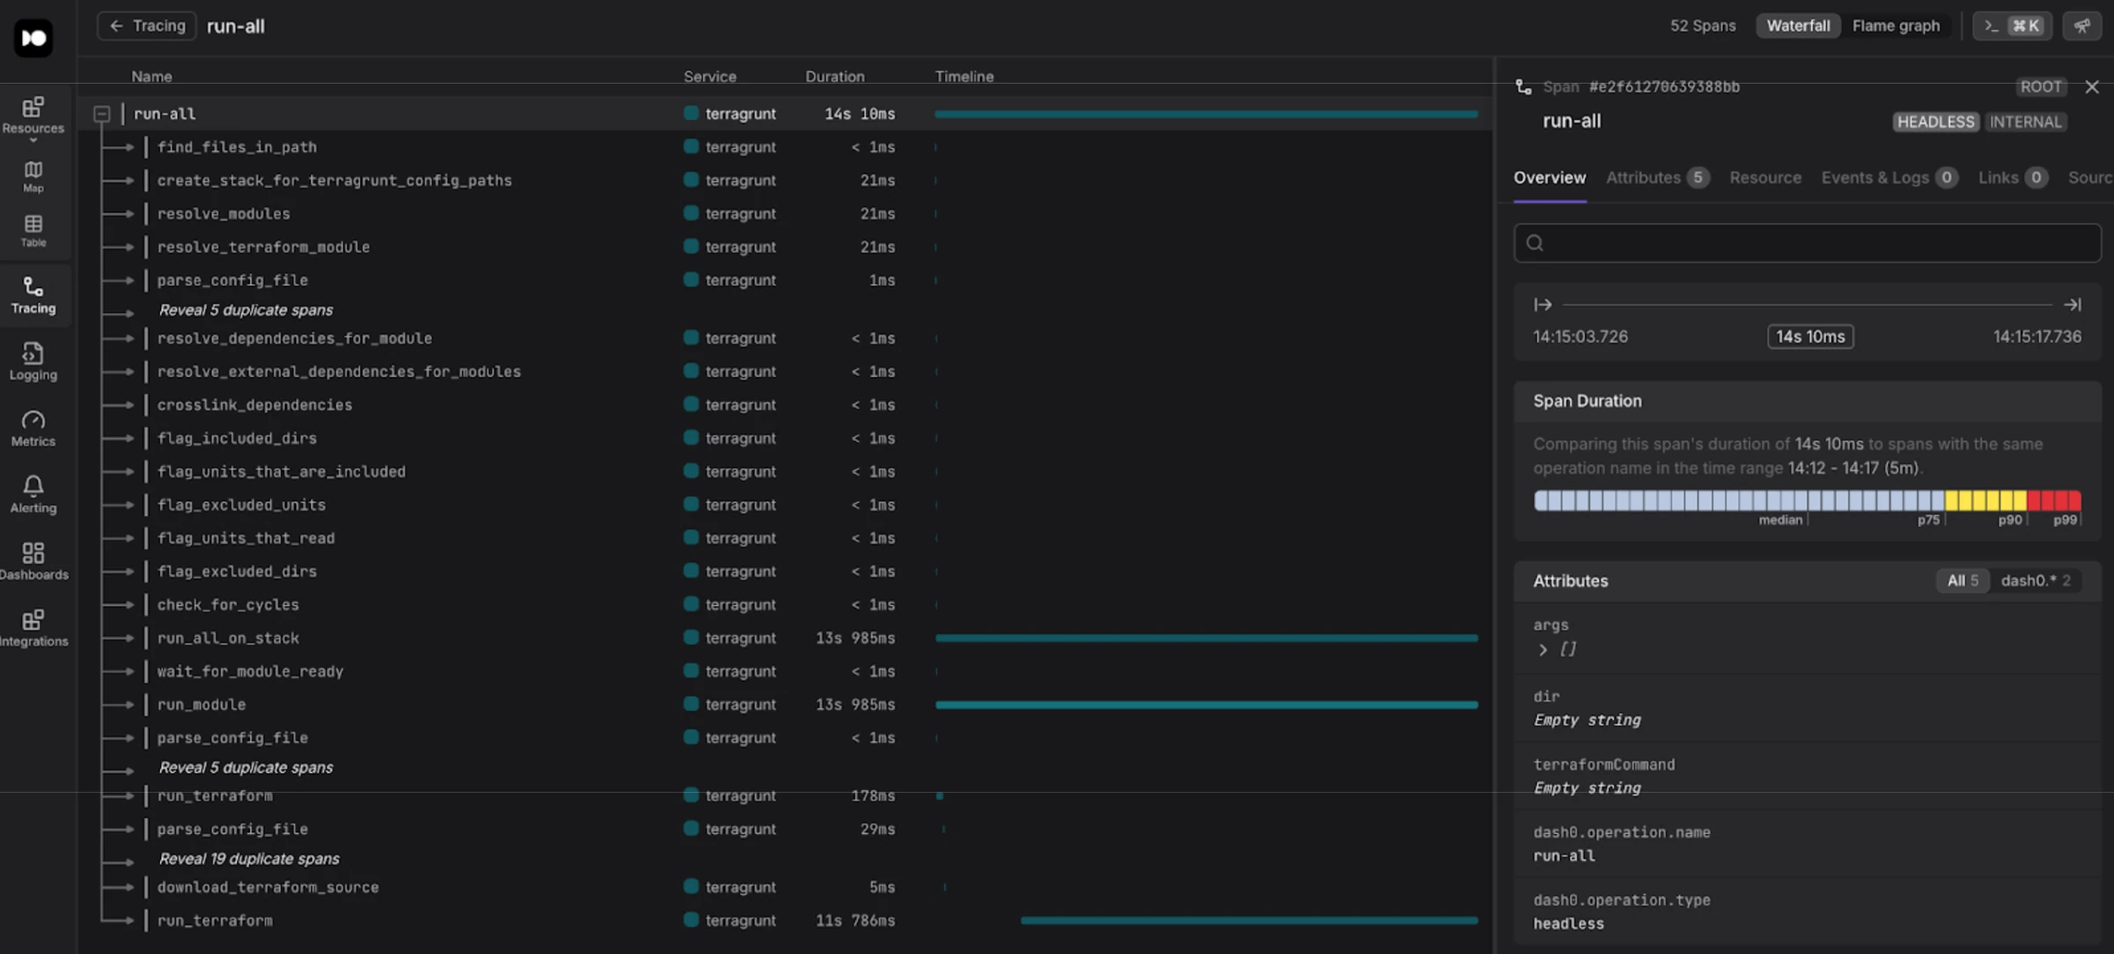
Task: Switch to Flame graph view
Action: (x=1896, y=26)
